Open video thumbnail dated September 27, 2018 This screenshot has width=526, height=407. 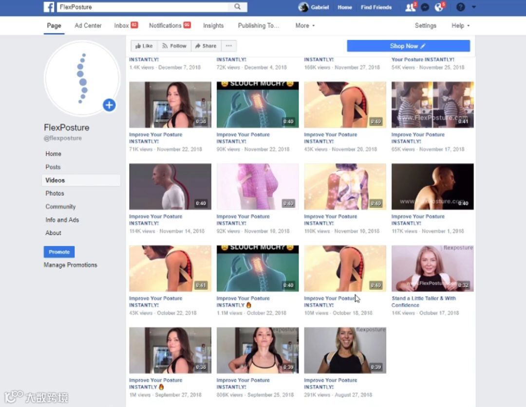(170, 351)
